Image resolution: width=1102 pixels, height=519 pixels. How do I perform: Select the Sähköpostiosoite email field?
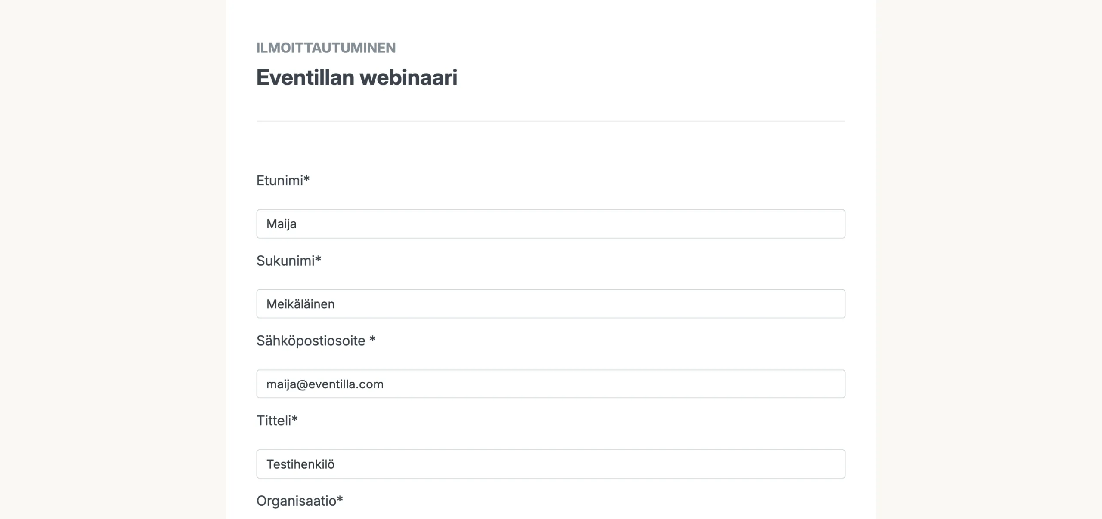pyautogui.click(x=551, y=384)
